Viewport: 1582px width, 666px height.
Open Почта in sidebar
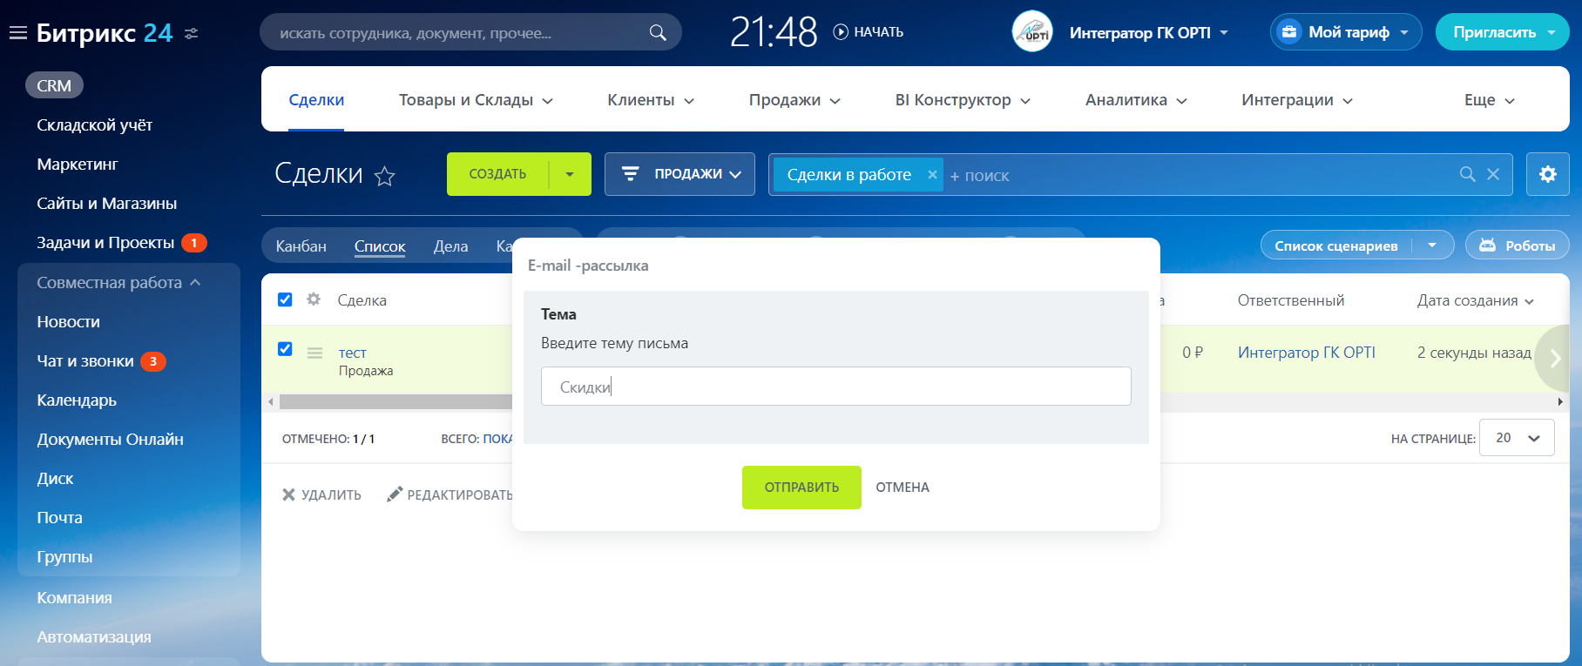click(59, 518)
